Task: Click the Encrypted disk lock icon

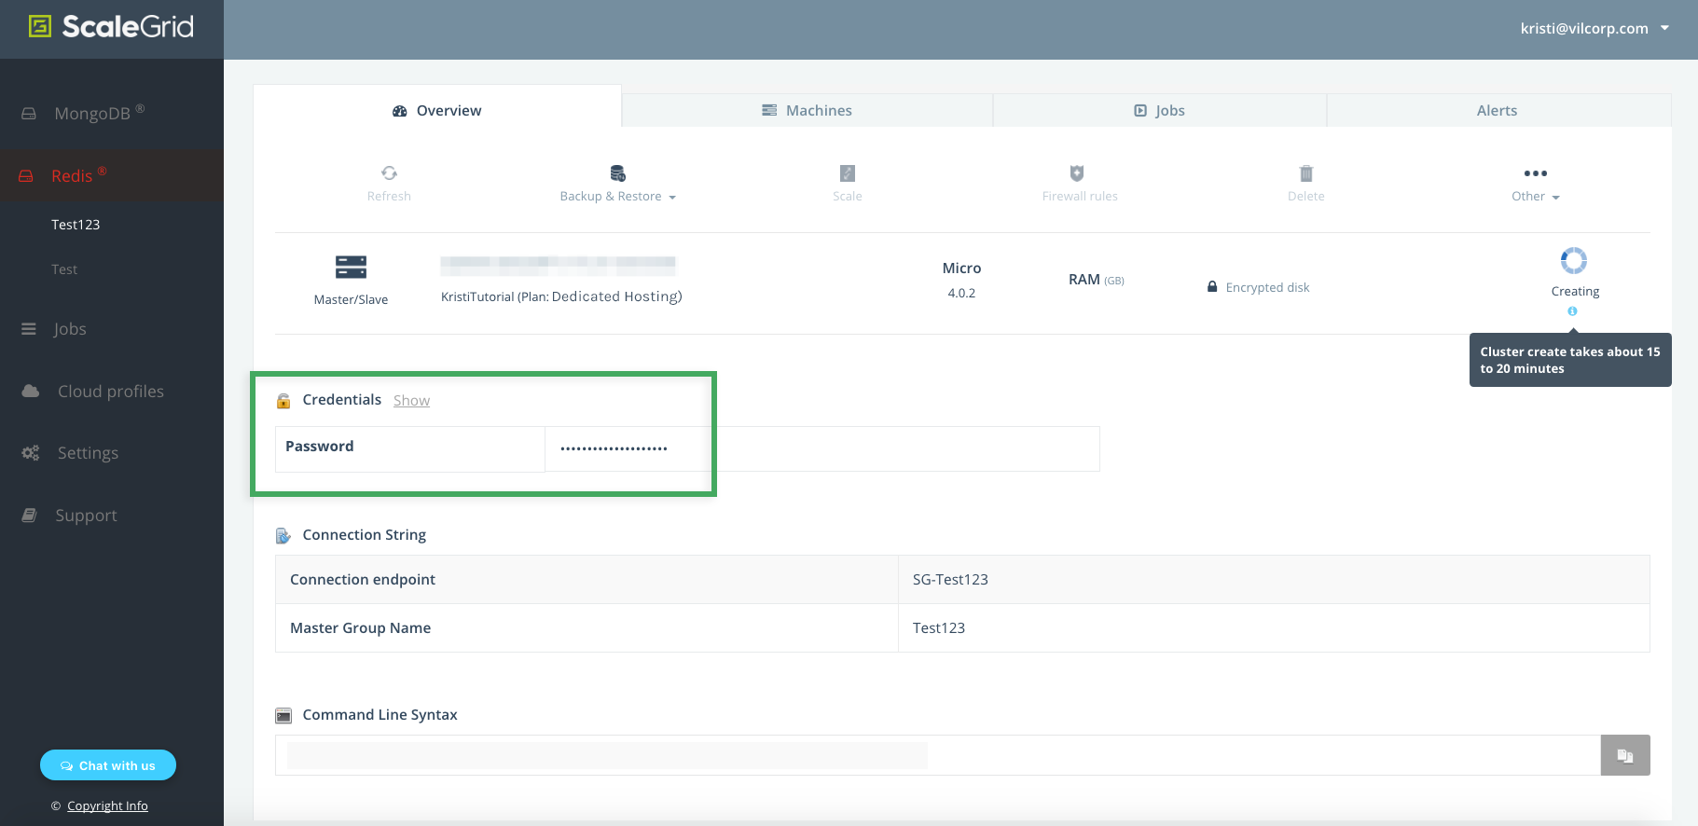Action: tap(1212, 287)
